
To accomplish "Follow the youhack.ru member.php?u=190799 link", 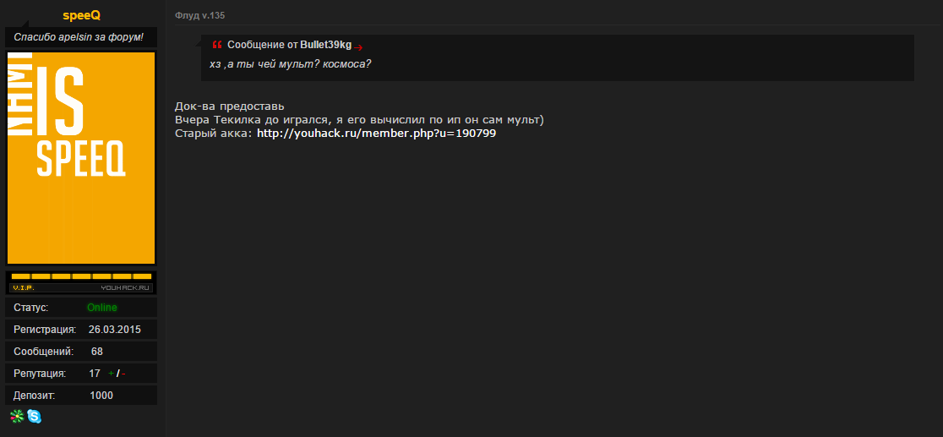I will coord(377,134).
